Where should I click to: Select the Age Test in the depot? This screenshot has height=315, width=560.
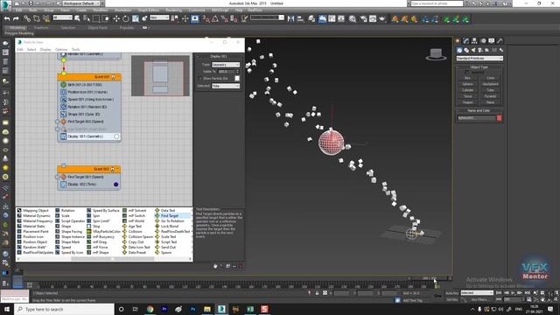point(132,226)
